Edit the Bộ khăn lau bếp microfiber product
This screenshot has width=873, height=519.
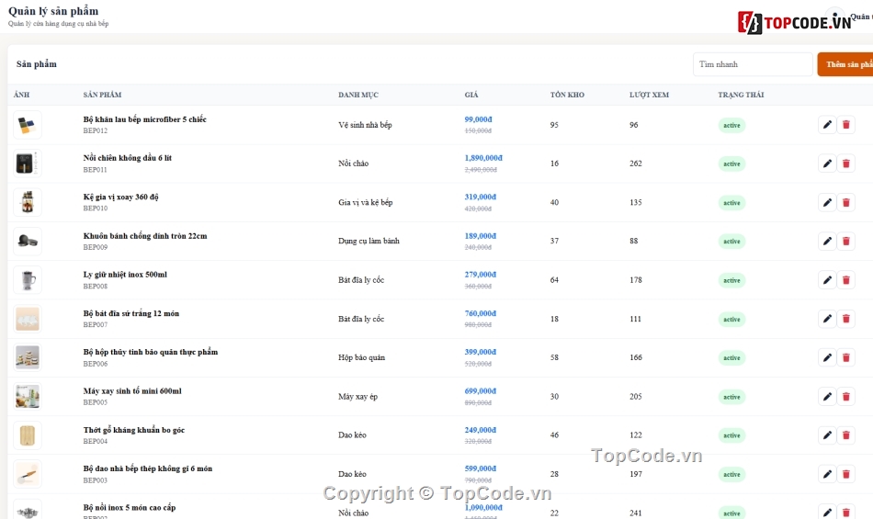coord(827,125)
